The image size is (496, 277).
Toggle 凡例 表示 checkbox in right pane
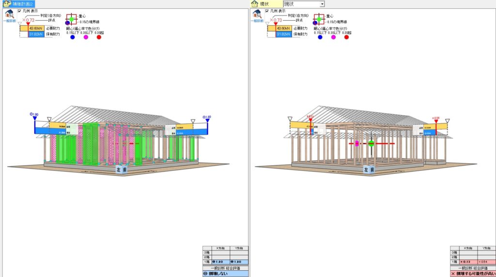pos(267,11)
